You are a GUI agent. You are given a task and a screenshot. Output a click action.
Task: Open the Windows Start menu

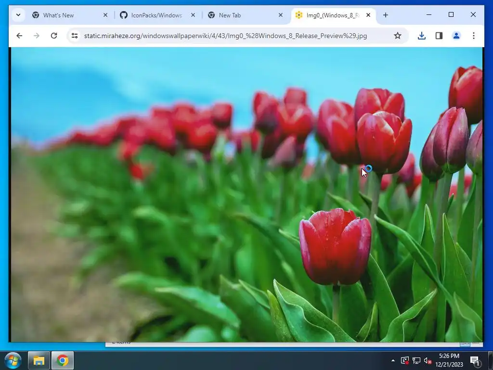13,360
